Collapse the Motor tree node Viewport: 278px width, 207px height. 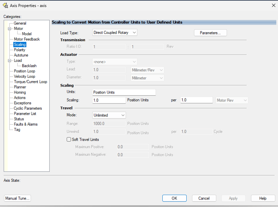tap(9, 29)
